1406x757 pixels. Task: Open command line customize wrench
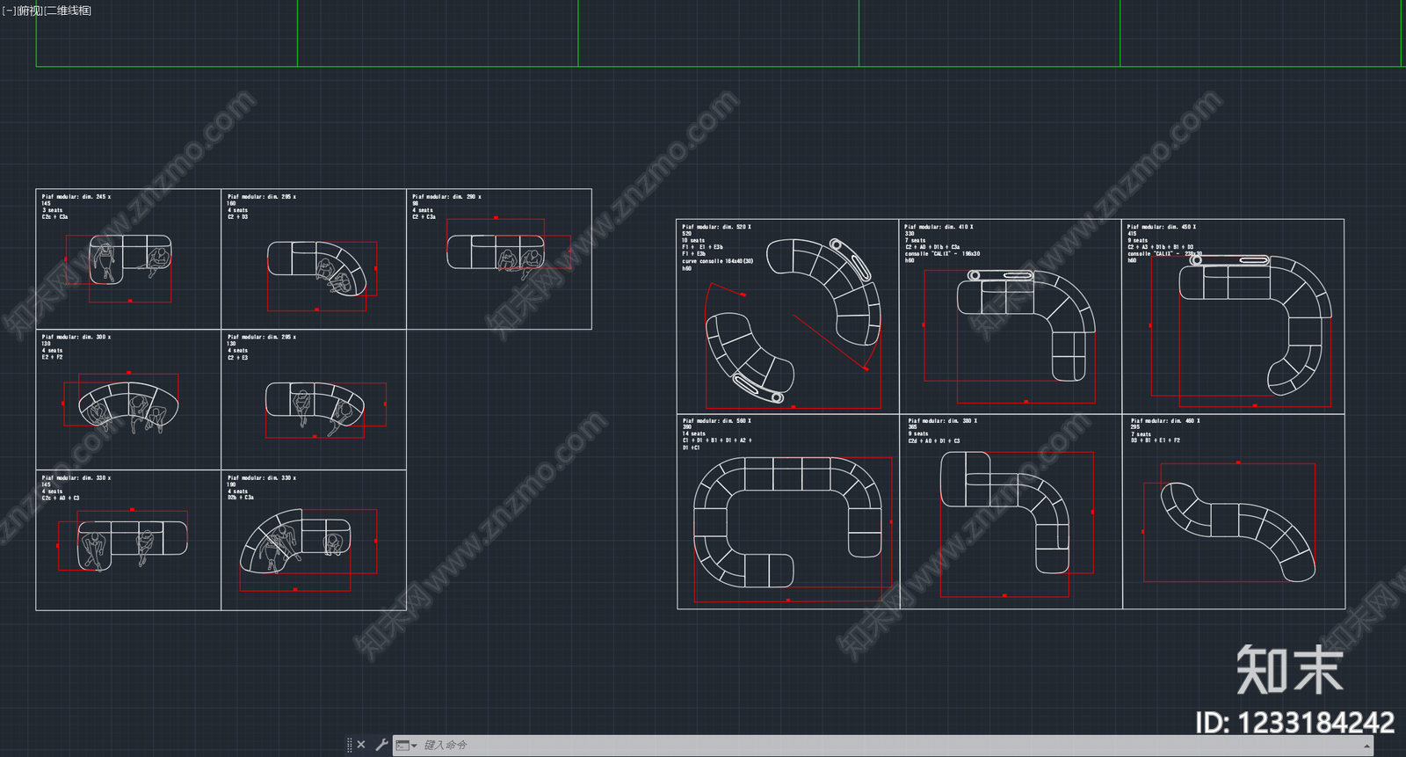point(381,745)
